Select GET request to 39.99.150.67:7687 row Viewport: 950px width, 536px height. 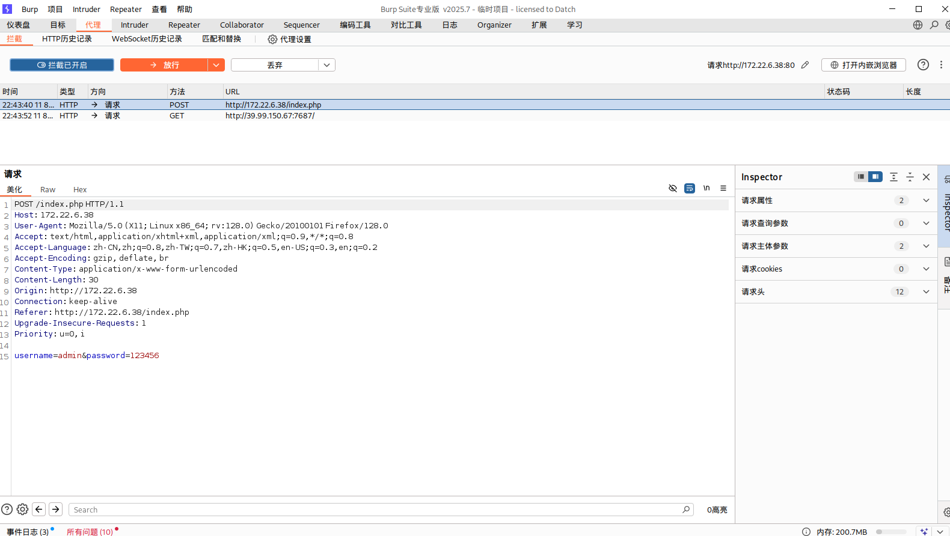pyautogui.click(x=475, y=115)
